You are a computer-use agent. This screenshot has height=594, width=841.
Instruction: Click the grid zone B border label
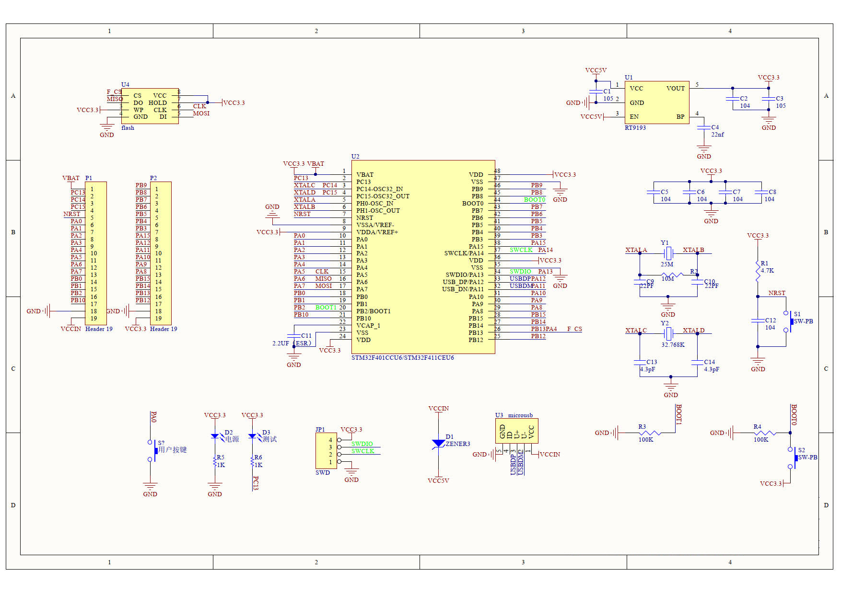coord(12,231)
